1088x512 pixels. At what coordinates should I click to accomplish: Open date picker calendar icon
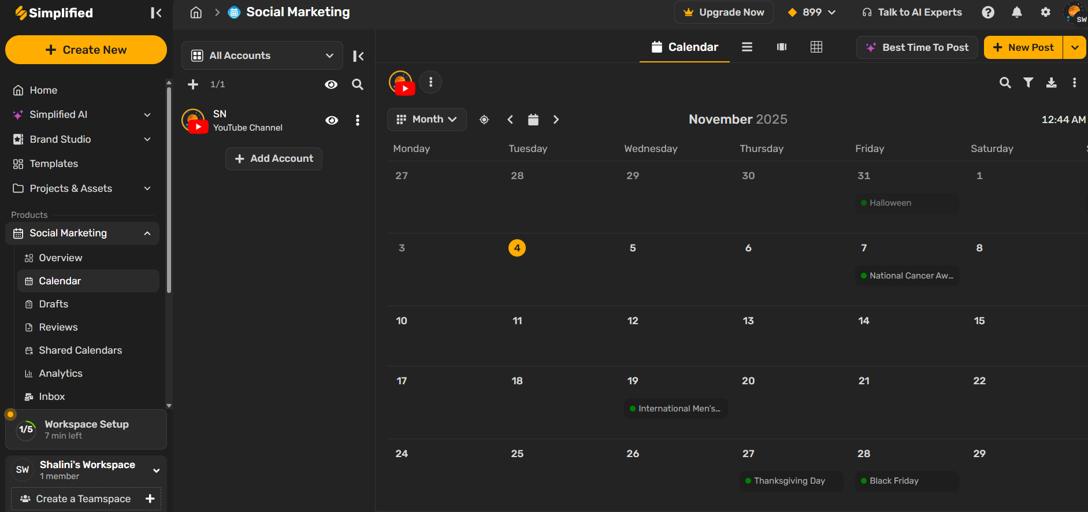(x=533, y=120)
